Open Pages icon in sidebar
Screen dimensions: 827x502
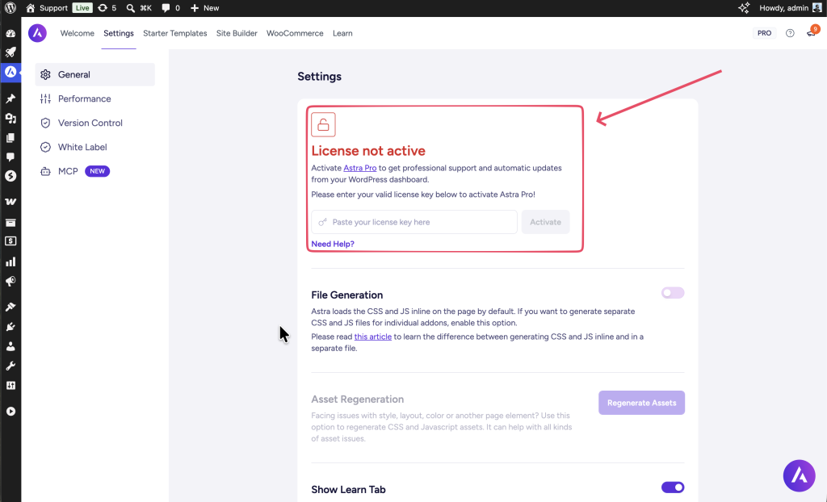tap(10, 138)
